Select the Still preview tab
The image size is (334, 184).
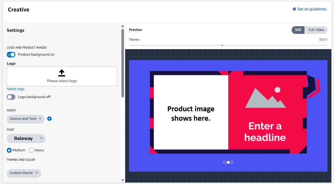(298, 30)
